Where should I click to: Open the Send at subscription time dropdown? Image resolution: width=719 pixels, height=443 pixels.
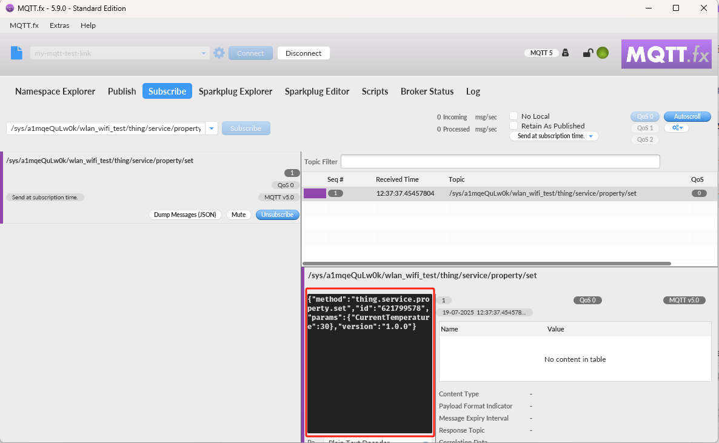click(554, 136)
